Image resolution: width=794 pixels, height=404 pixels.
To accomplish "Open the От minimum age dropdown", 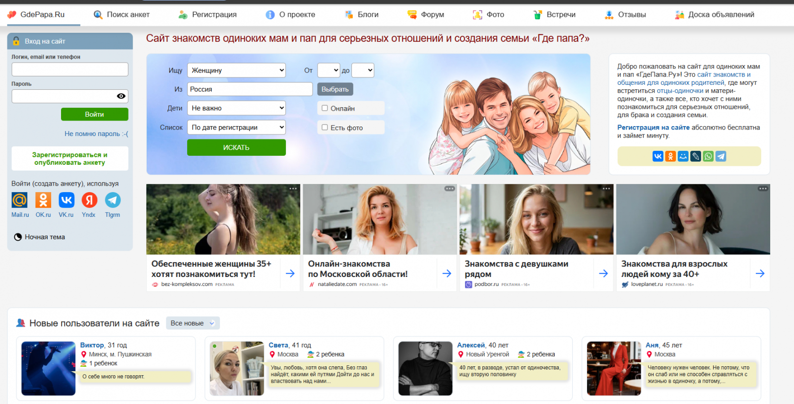I will 329,70.
